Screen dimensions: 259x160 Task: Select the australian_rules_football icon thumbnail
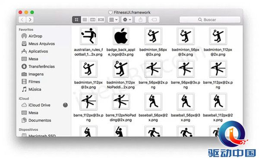(88, 36)
